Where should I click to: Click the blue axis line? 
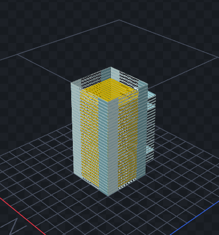click(x=195, y=218)
